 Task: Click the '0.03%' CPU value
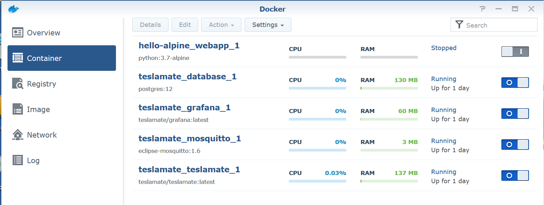click(336, 173)
